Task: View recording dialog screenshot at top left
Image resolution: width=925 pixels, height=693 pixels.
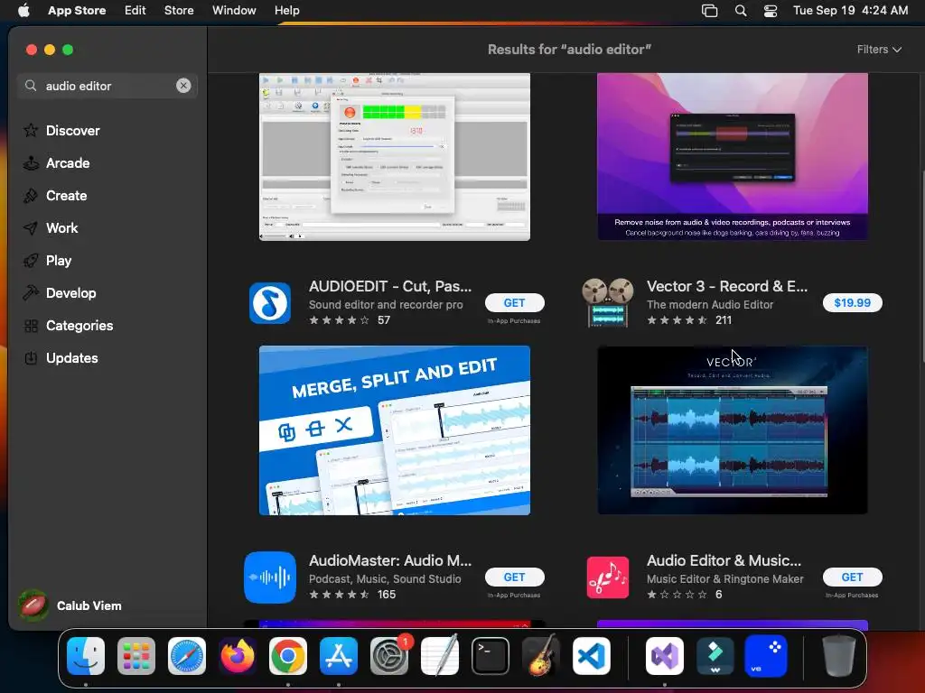Action: pos(395,157)
